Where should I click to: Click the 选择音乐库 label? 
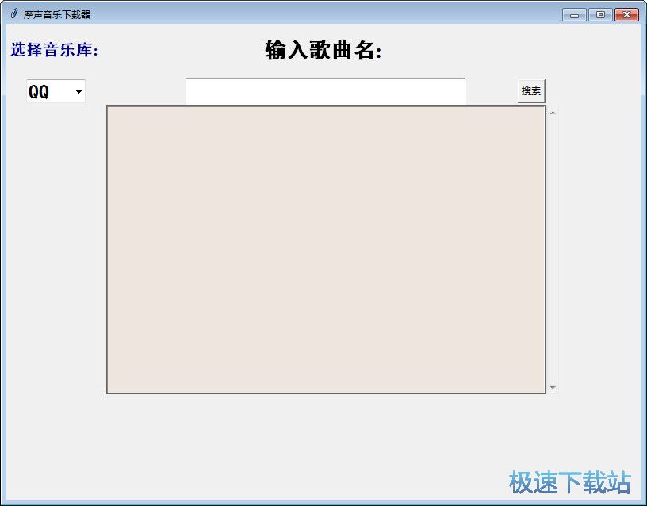tap(54, 50)
